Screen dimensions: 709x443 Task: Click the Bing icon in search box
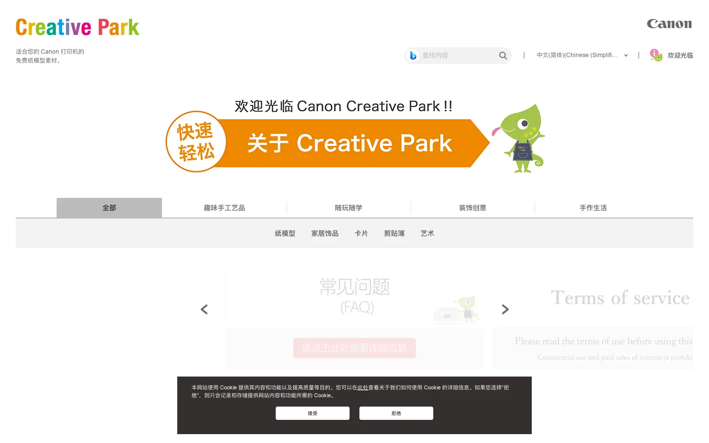click(x=413, y=56)
